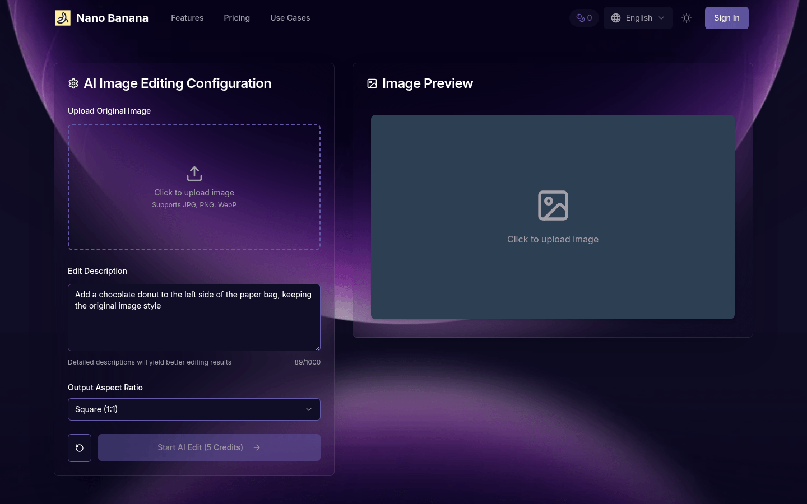Open the credits coin counter
Screen dimensions: 807x504
584,18
